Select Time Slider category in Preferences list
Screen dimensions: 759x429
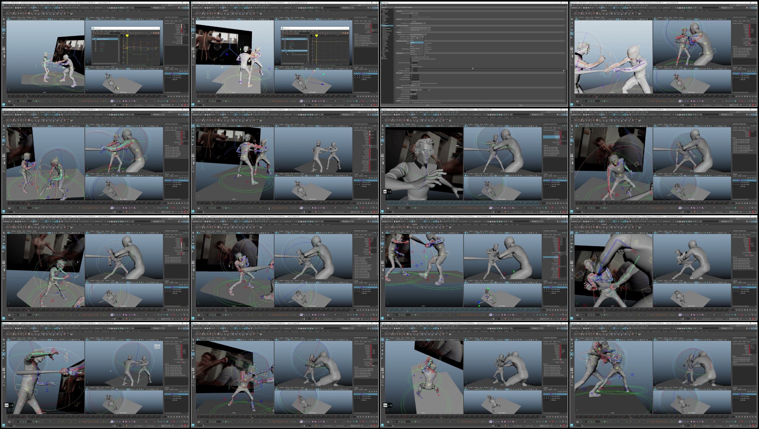click(x=385, y=46)
